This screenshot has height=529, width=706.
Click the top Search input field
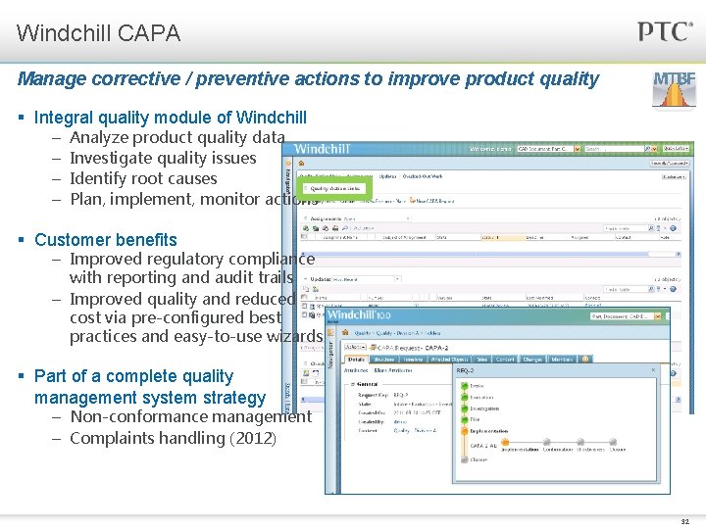pos(614,149)
